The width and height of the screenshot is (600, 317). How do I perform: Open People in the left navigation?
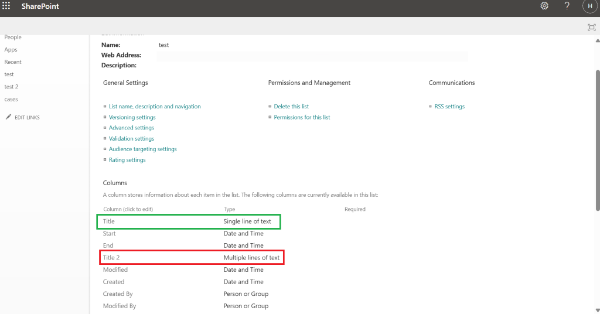pyautogui.click(x=13, y=37)
